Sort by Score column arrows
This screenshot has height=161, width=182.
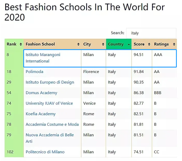click(x=149, y=44)
